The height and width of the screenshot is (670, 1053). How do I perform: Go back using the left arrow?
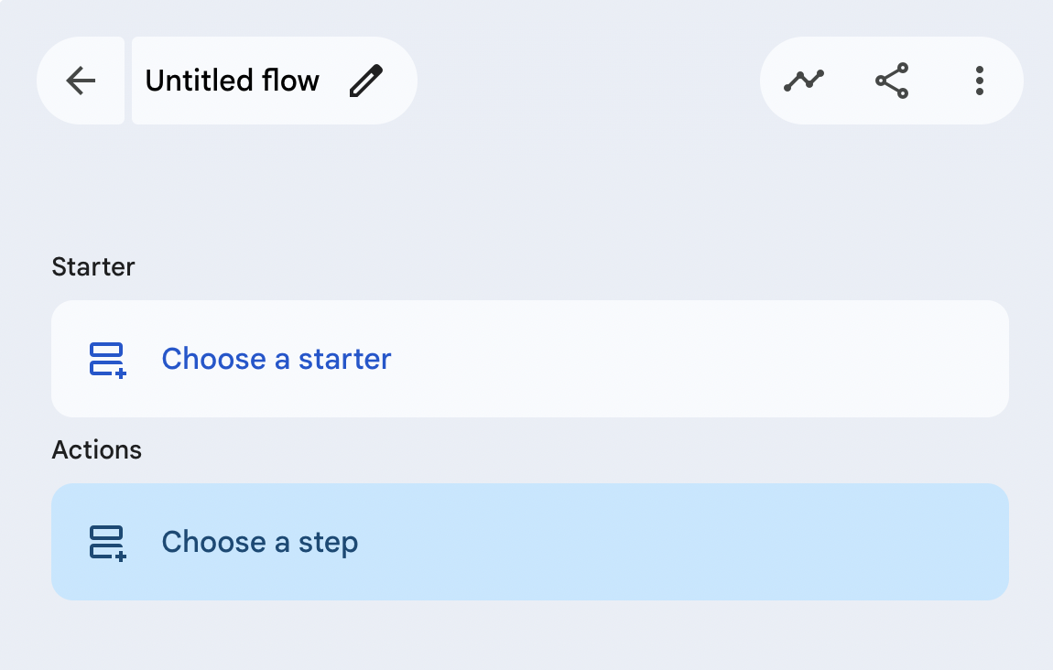pyautogui.click(x=81, y=81)
